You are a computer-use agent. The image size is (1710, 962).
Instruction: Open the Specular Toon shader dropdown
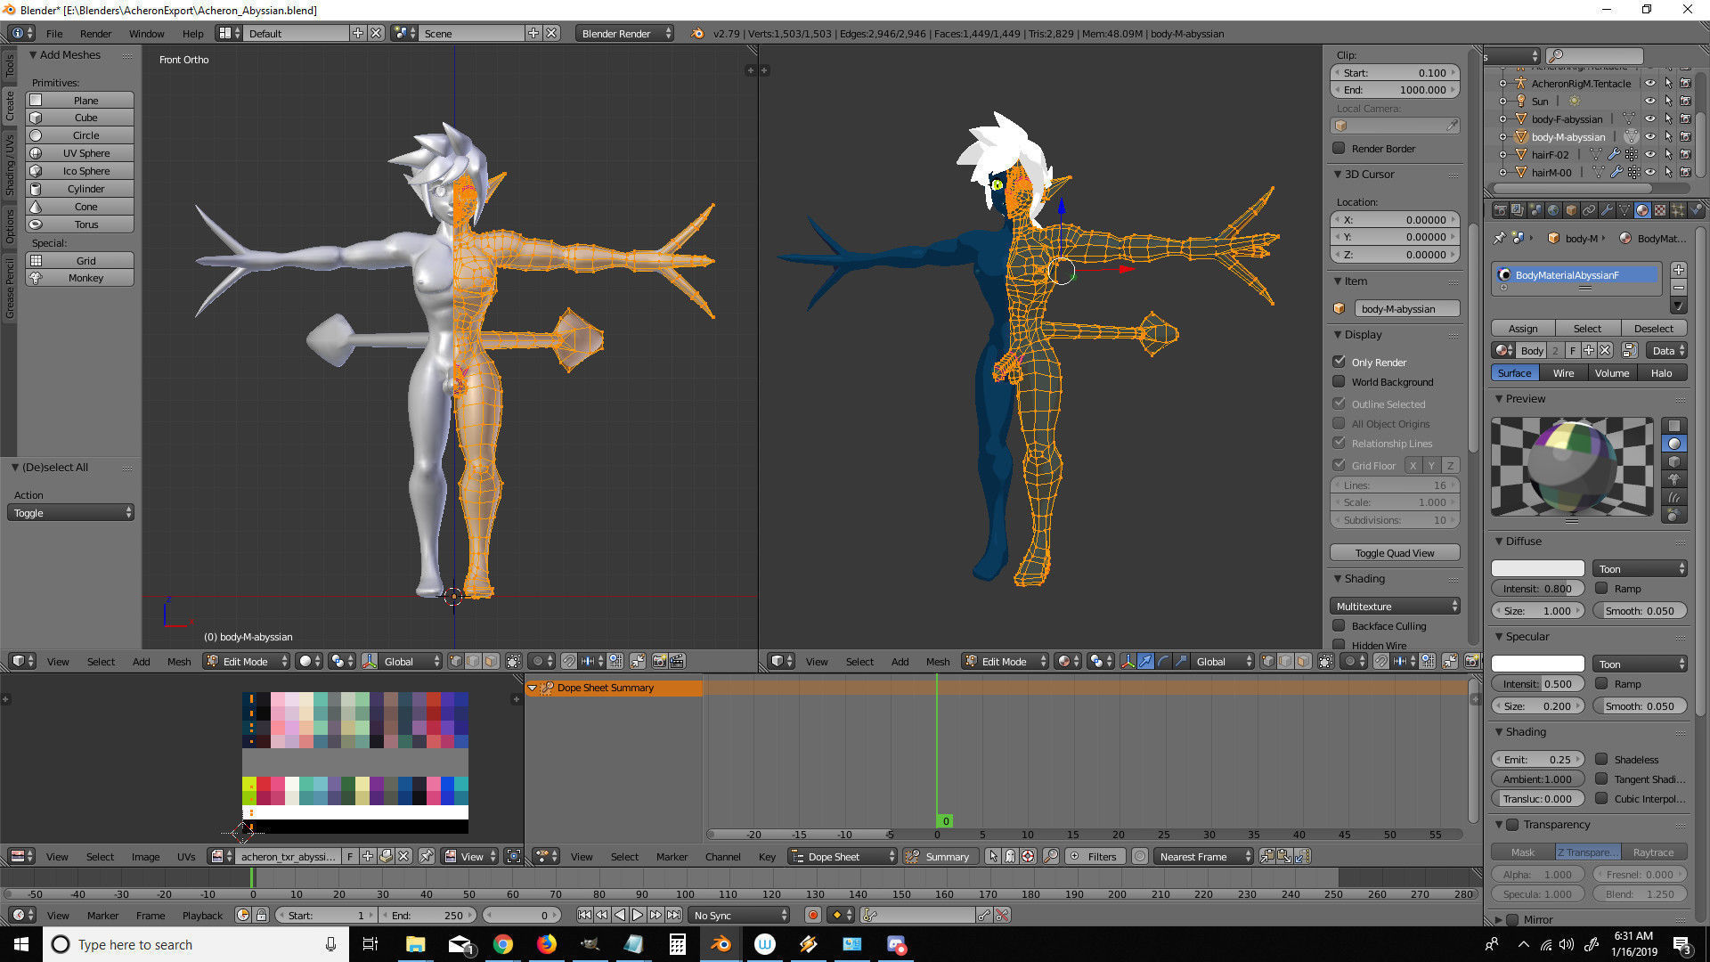pos(1641,664)
